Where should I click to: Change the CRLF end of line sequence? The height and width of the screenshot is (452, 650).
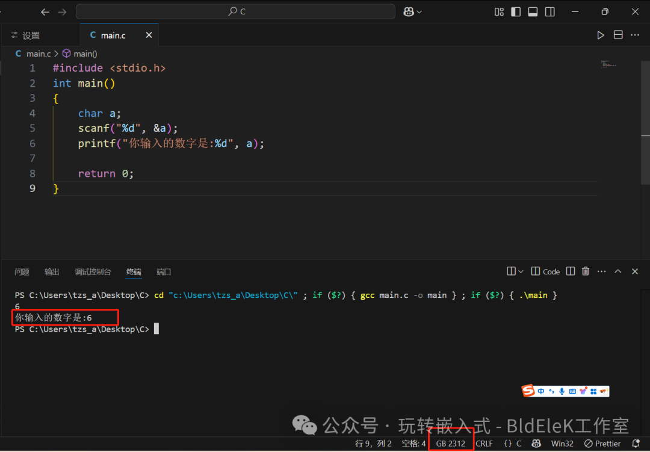point(484,444)
